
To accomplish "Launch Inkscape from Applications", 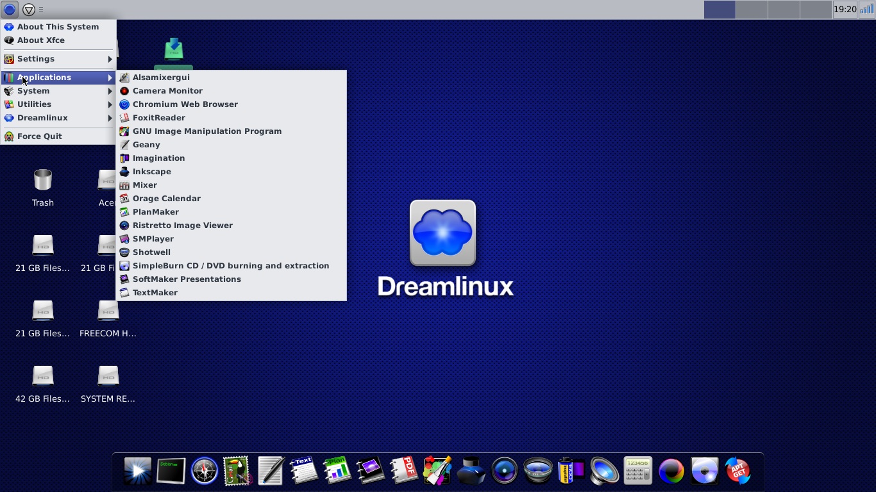I will click(x=232, y=172).
